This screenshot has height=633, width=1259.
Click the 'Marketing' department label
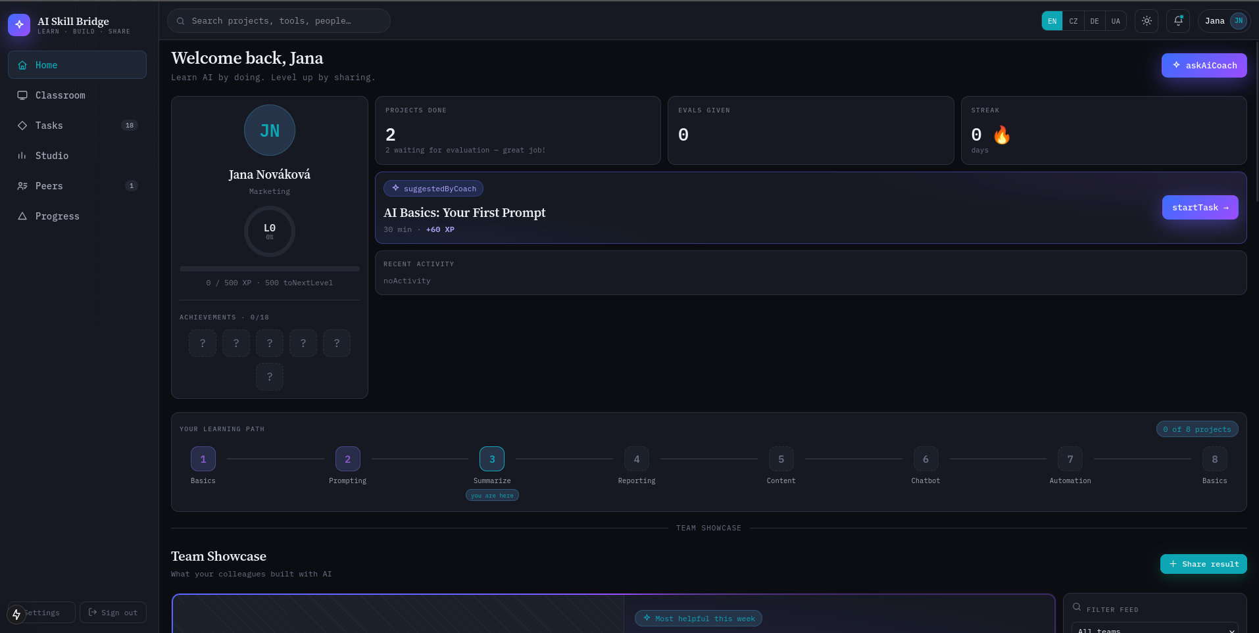pyautogui.click(x=270, y=191)
